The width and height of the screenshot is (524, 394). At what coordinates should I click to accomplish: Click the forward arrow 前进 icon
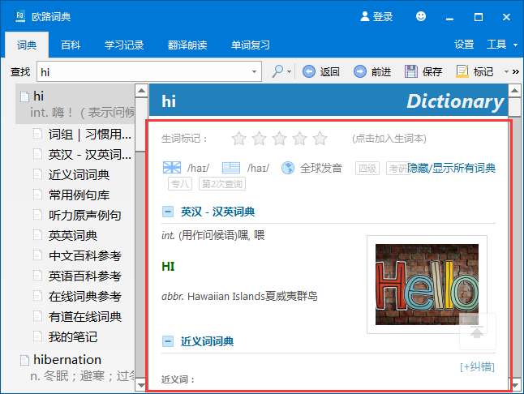point(360,71)
